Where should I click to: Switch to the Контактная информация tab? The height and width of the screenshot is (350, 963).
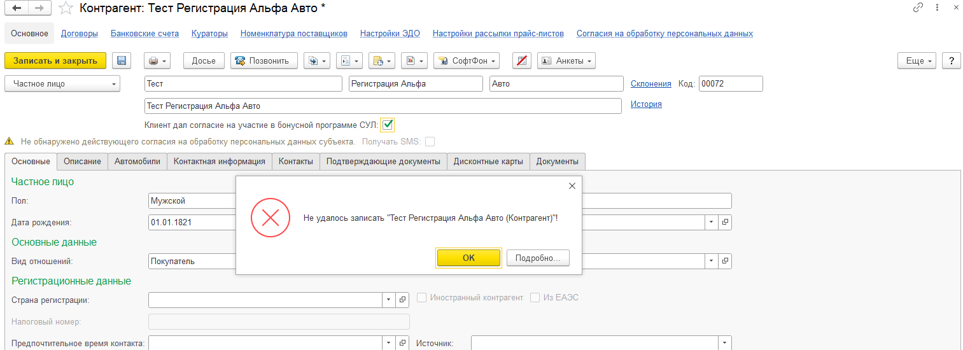220,161
